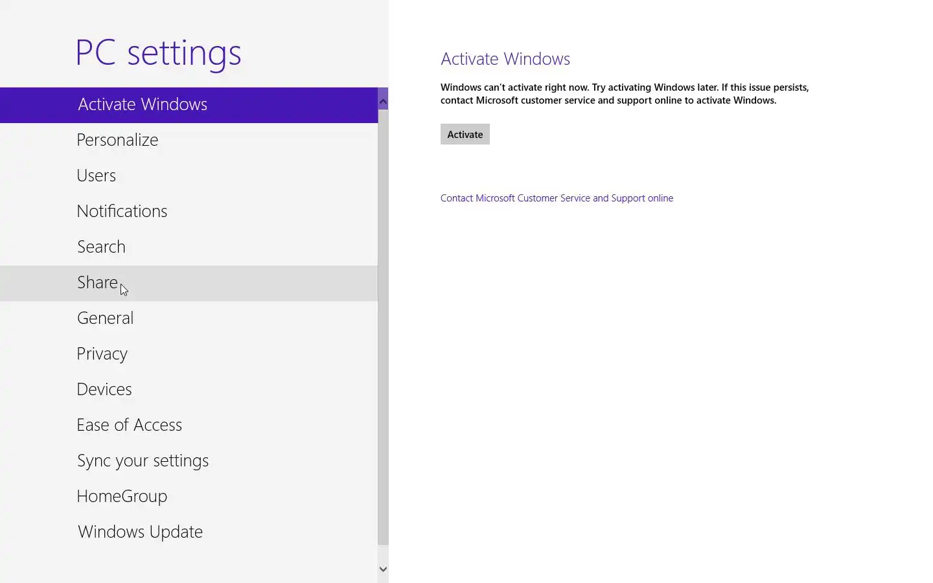The width and height of the screenshot is (933, 583).
Task: Go to Privacy settings
Action: [x=189, y=354]
